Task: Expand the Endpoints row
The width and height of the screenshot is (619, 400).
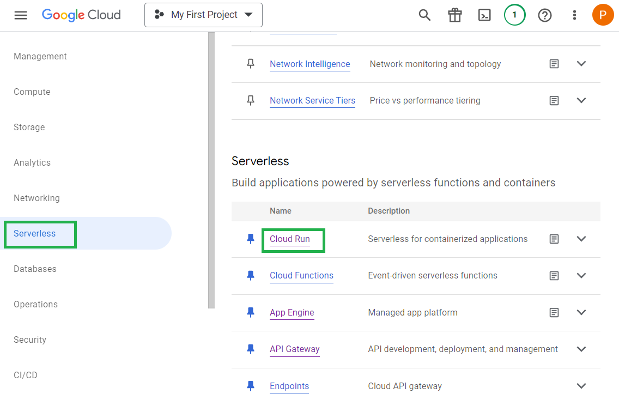Action: [581, 386]
